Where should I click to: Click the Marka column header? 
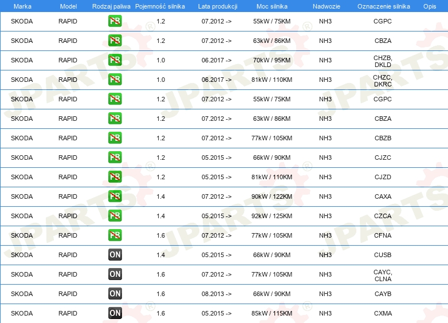click(22, 6)
